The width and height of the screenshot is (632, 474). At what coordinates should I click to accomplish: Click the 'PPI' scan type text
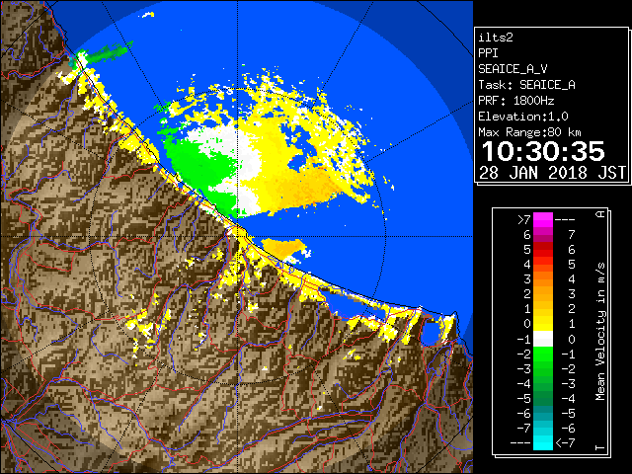[x=488, y=53]
